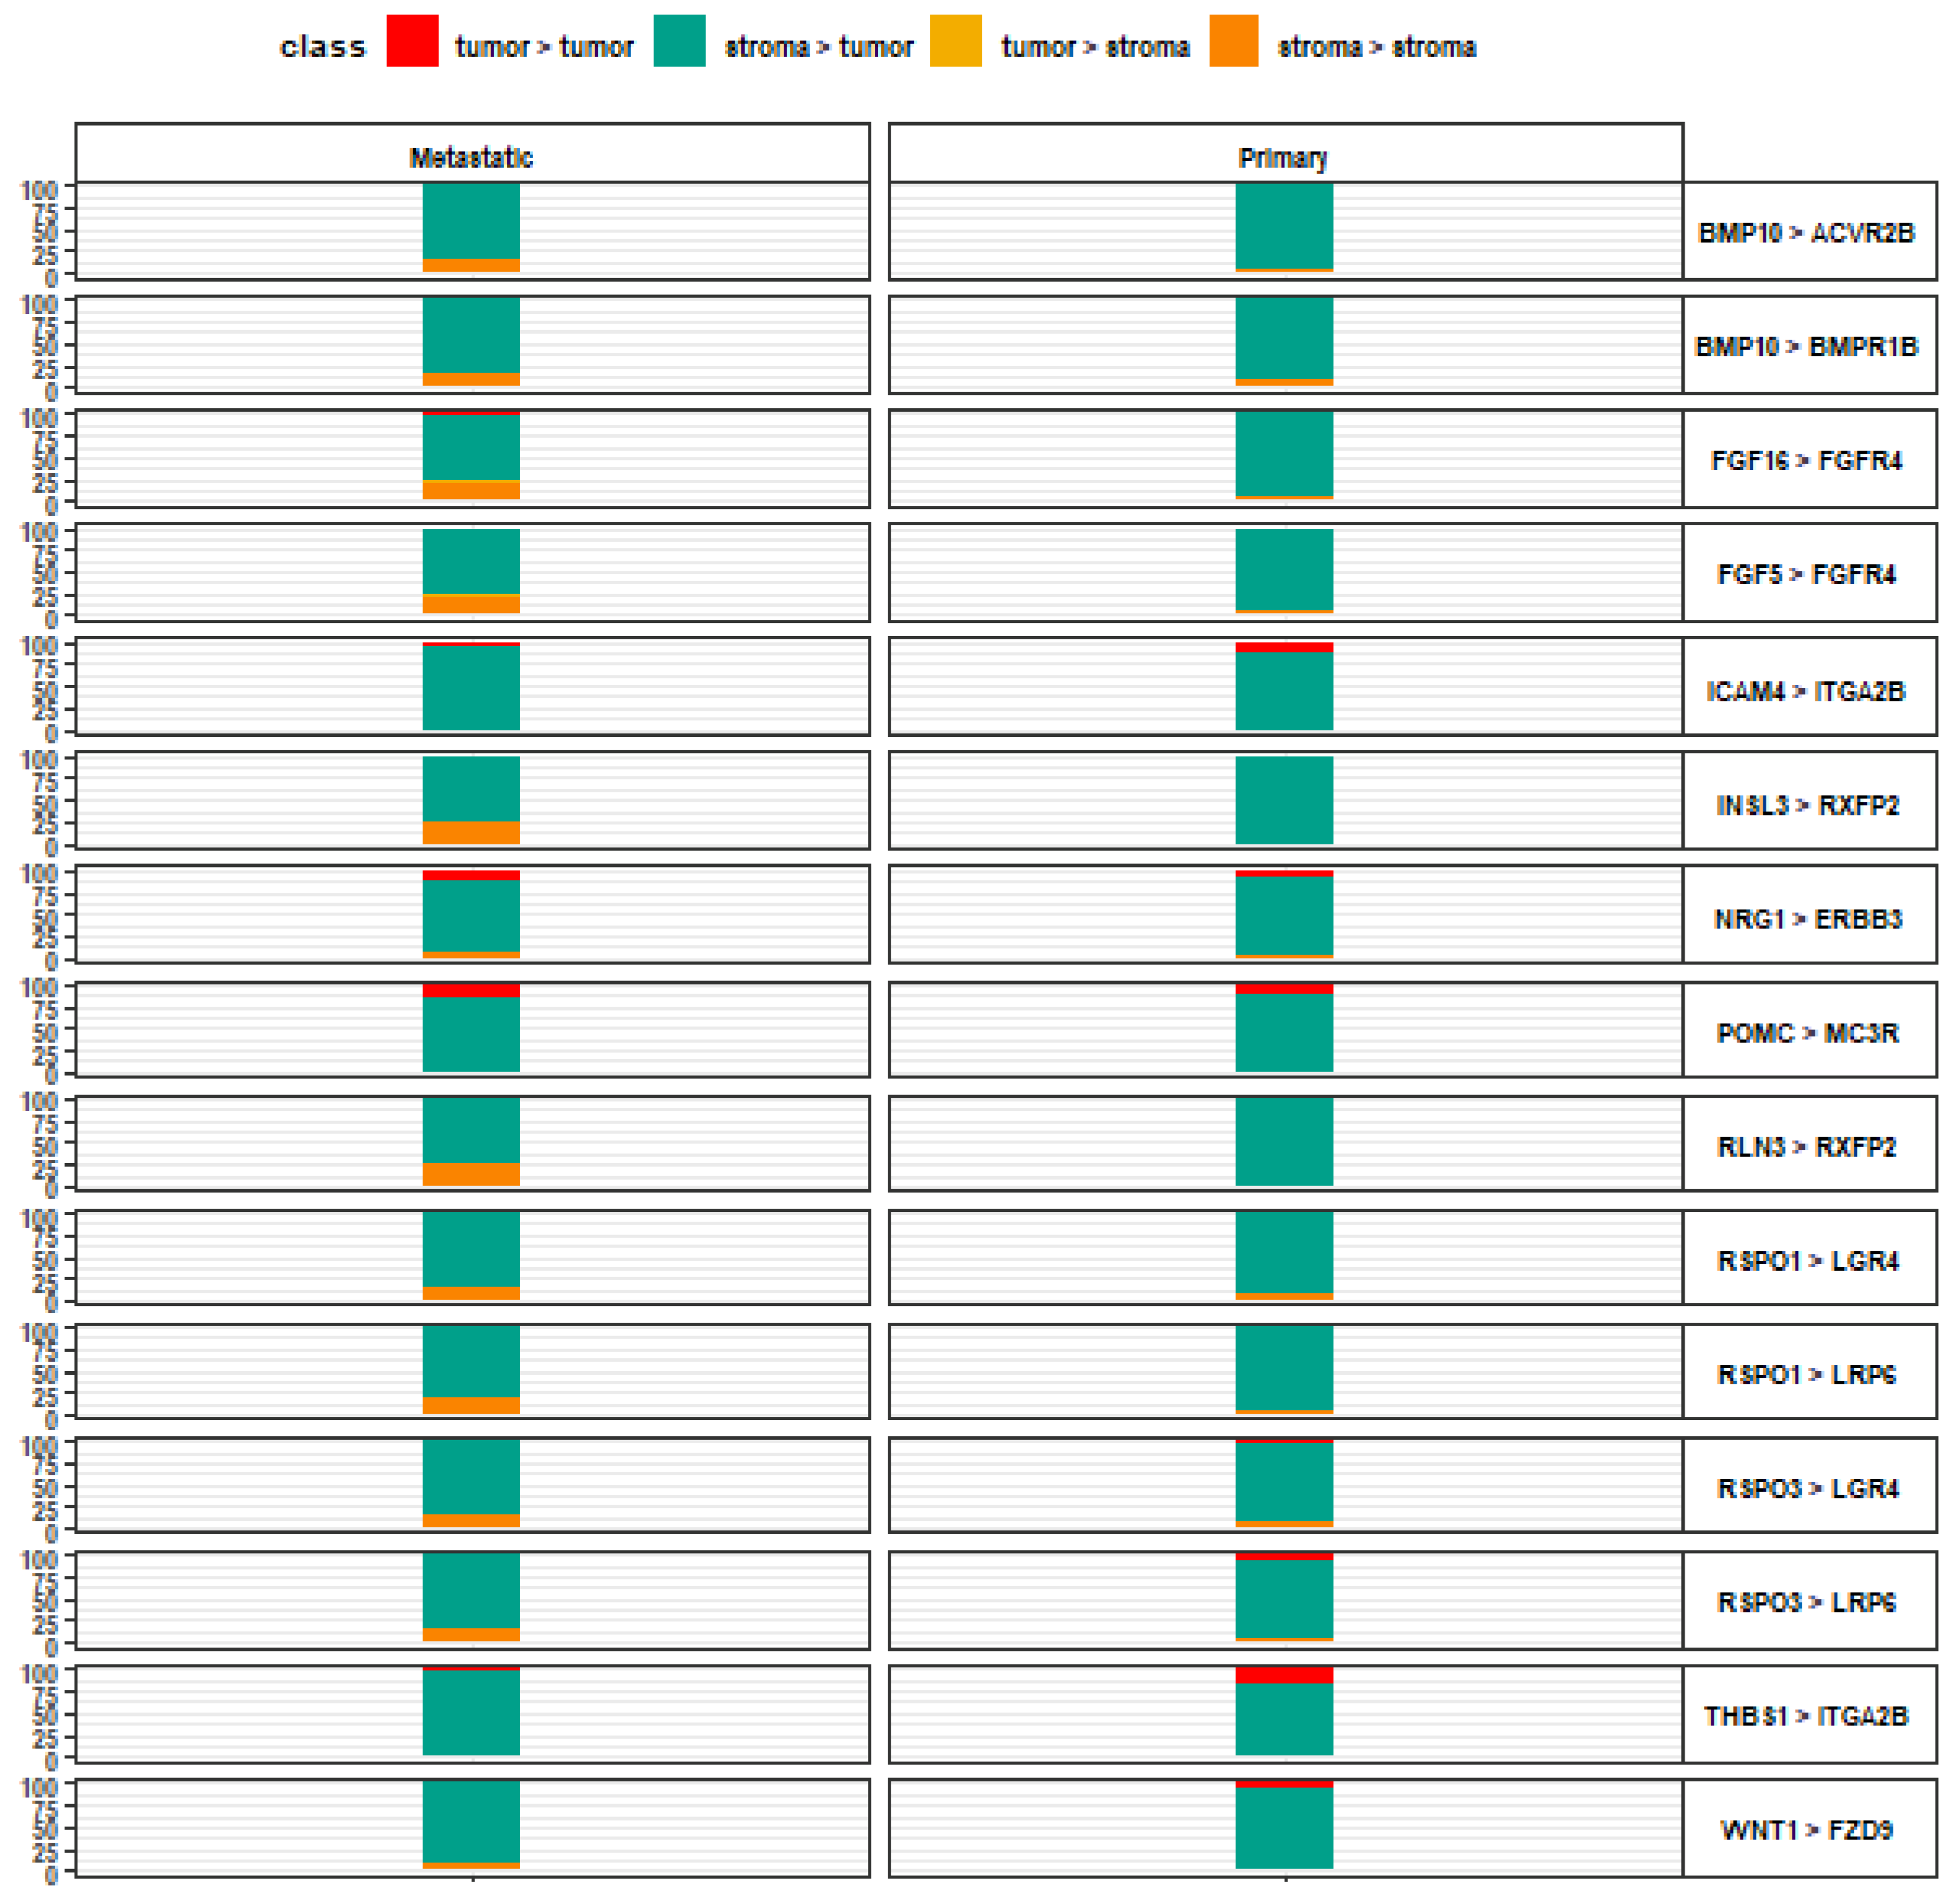Viewport: 1960px width, 1899px height.
Task: Click the Metastatic bar in the POMC > MC3R row
Action: 471,1028
